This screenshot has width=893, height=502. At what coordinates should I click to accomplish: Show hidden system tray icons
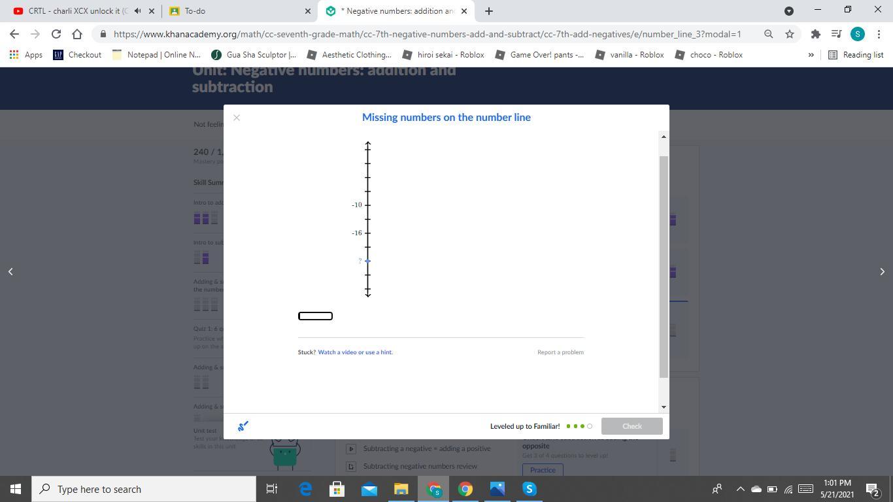(x=740, y=489)
